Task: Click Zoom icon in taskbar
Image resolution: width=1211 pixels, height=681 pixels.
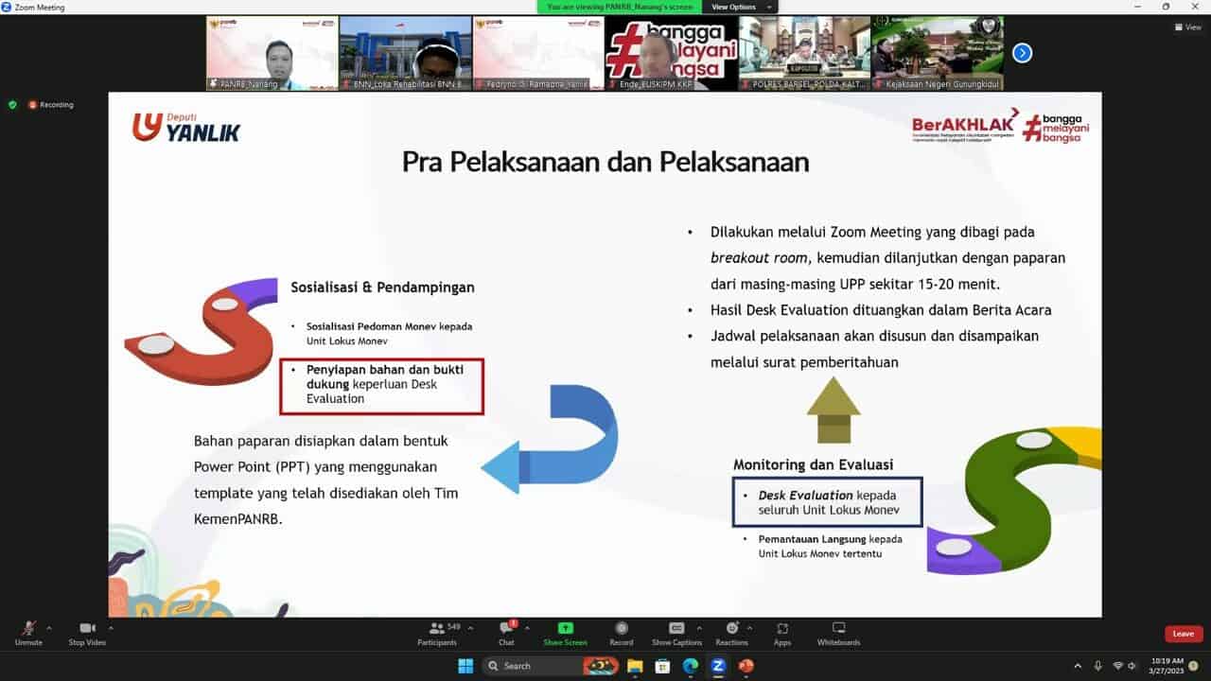Action: pyautogui.click(x=718, y=666)
